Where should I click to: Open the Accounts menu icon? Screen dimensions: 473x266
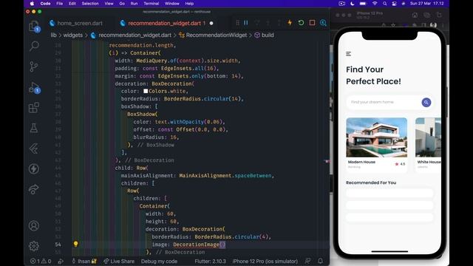pos(34,225)
